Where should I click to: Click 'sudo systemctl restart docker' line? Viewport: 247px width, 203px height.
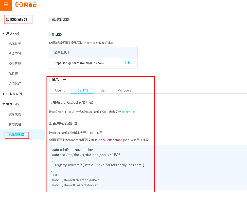click(x=75, y=185)
